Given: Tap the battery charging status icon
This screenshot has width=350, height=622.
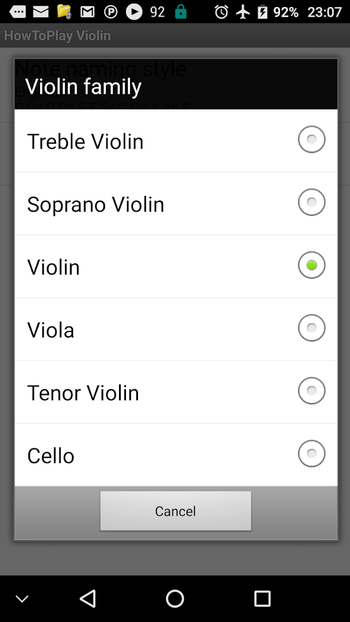Looking at the screenshot, I should (262, 11).
